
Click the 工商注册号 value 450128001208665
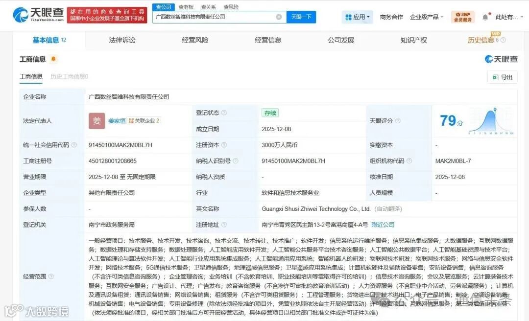[113, 161]
